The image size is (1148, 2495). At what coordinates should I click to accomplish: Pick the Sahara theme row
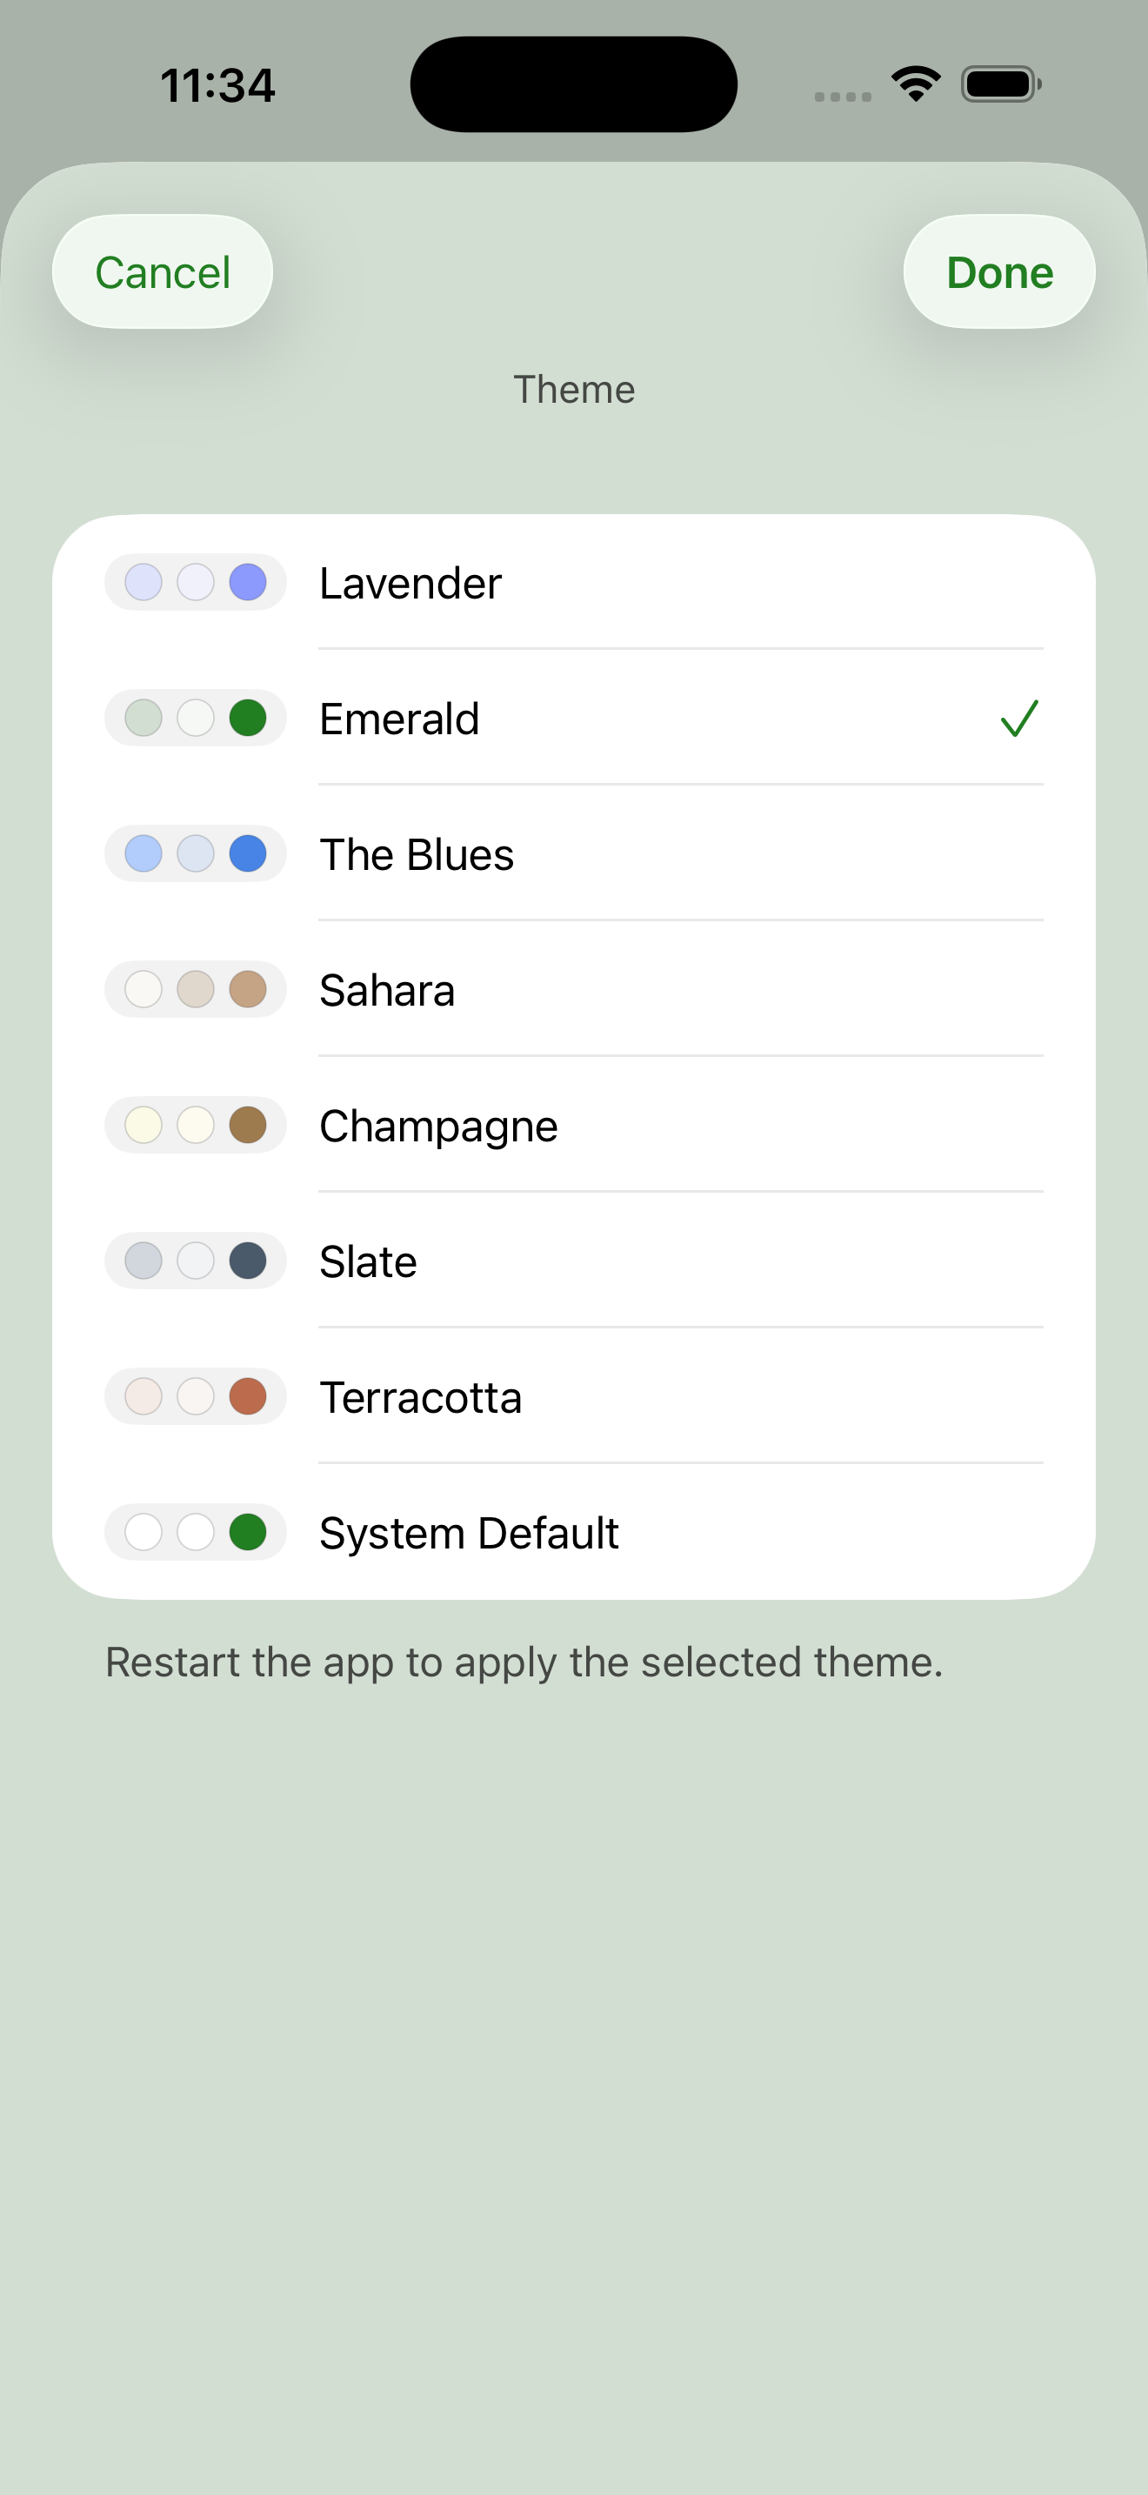pyautogui.click(x=574, y=989)
